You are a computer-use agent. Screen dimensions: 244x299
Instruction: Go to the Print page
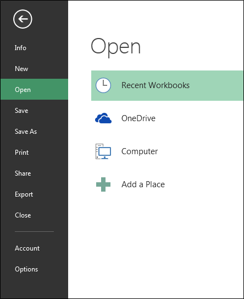[x=21, y=153]
